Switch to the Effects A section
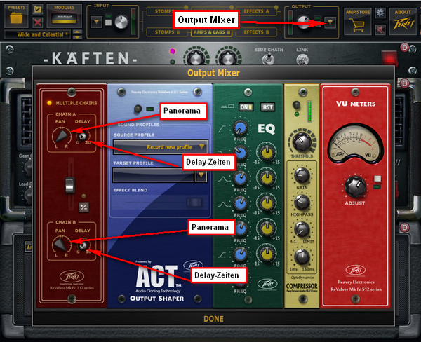Viewport: 421px width, 342px height. click(x=256, y=11)
